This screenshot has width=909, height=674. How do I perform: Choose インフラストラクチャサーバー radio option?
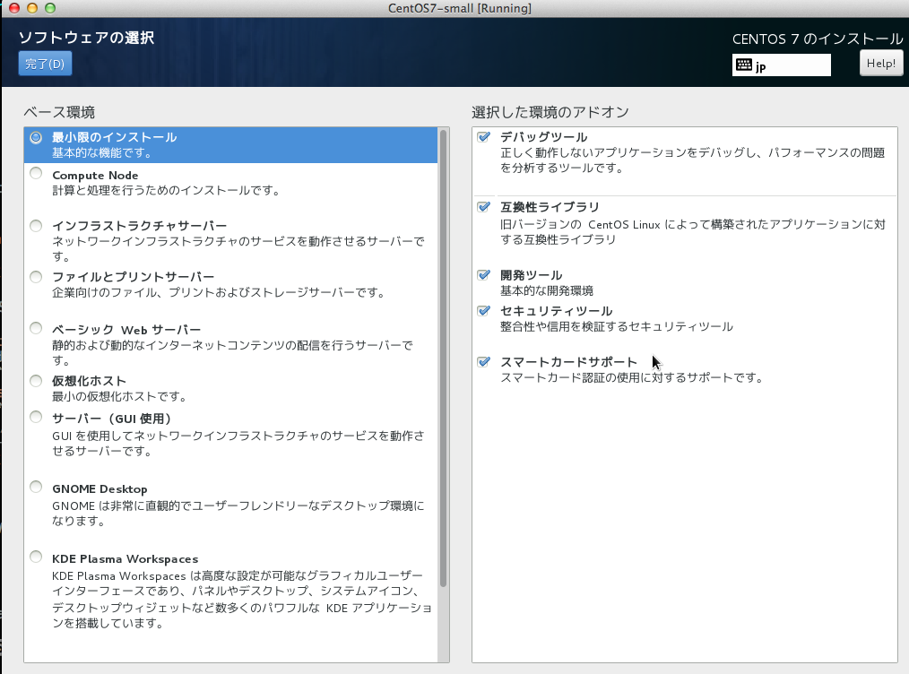[x=36, y=225]
